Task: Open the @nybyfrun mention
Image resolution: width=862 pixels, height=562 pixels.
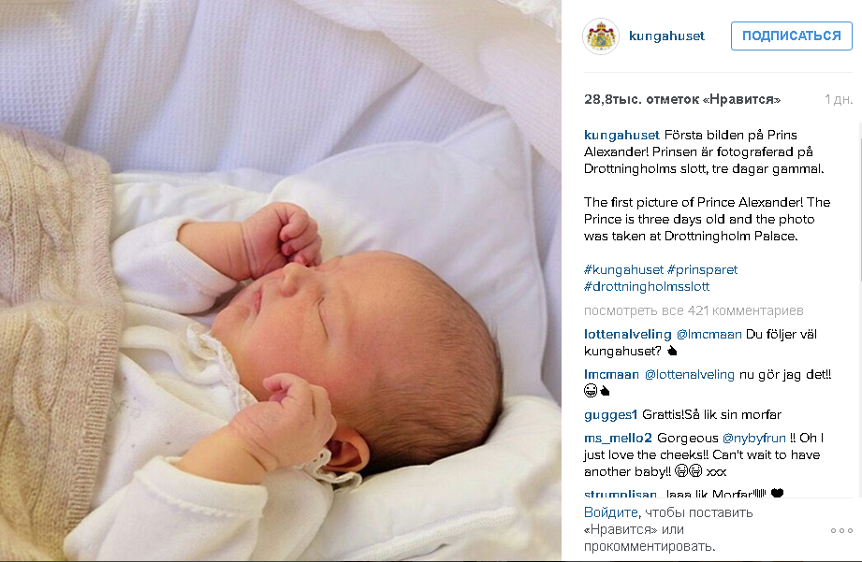Action: pyautogui.click(x=753, y=439)
